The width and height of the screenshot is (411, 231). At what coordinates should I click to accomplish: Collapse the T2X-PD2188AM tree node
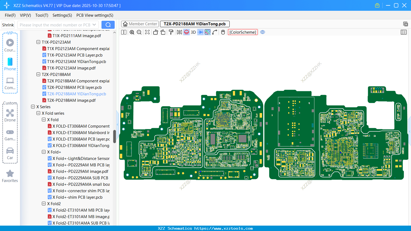tap(38, 74)
